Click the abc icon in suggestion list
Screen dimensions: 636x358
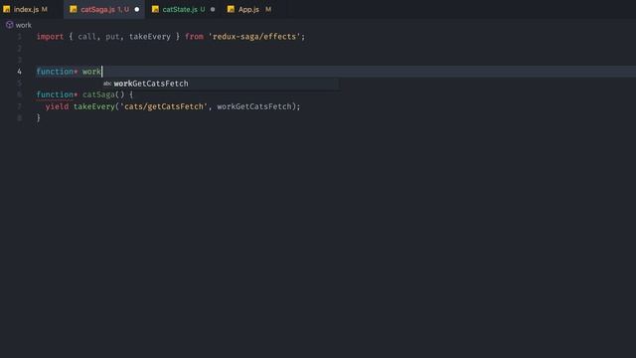pos(107,84)
